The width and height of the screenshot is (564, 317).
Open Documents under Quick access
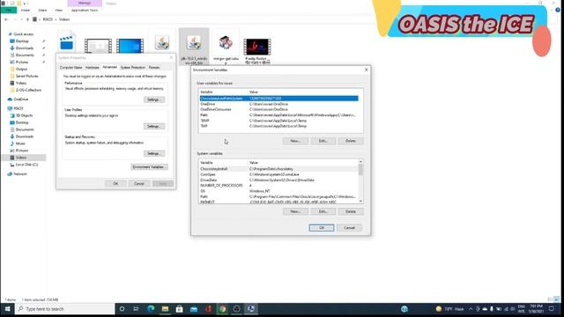(x=25, y=55)
